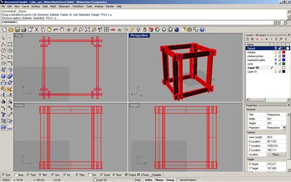Choose Zoom Extents toolbar icon
The height and width of the screenshot is (182, 291).
(x=87, y=30)
